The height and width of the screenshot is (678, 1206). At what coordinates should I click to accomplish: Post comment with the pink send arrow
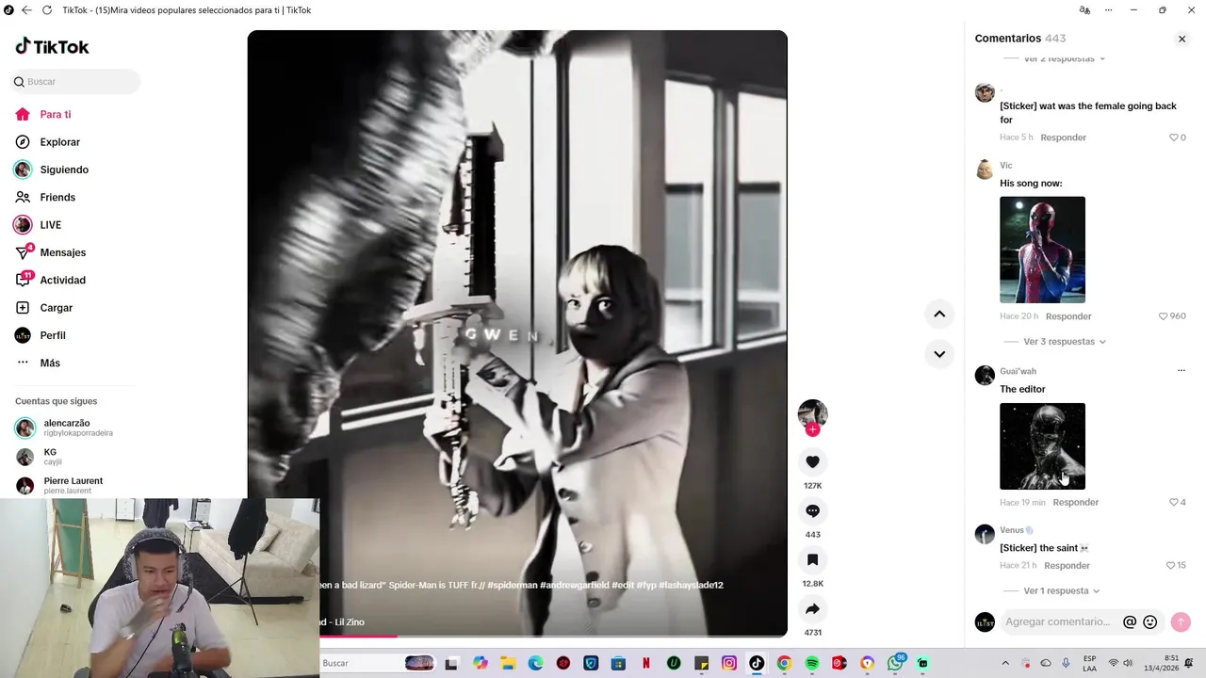pyautogui.click(x=1181, y=622)
